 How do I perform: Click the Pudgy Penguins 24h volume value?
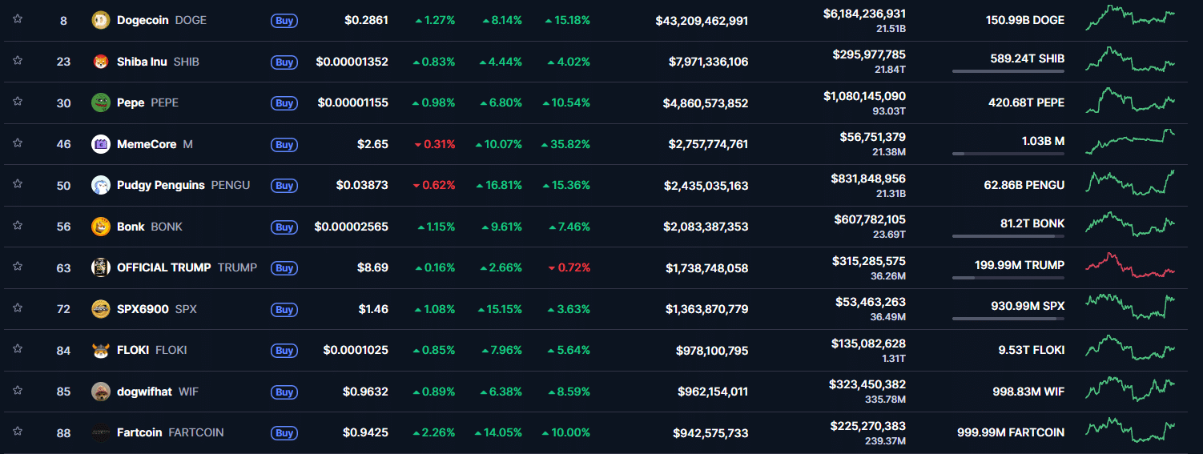pos(867,179)
